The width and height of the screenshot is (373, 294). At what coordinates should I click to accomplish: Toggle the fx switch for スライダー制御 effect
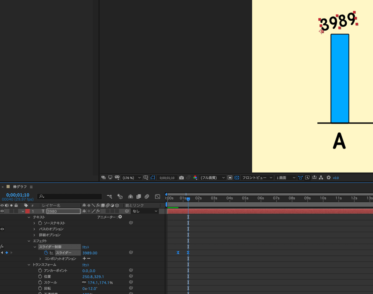click(x=2, y=247)
